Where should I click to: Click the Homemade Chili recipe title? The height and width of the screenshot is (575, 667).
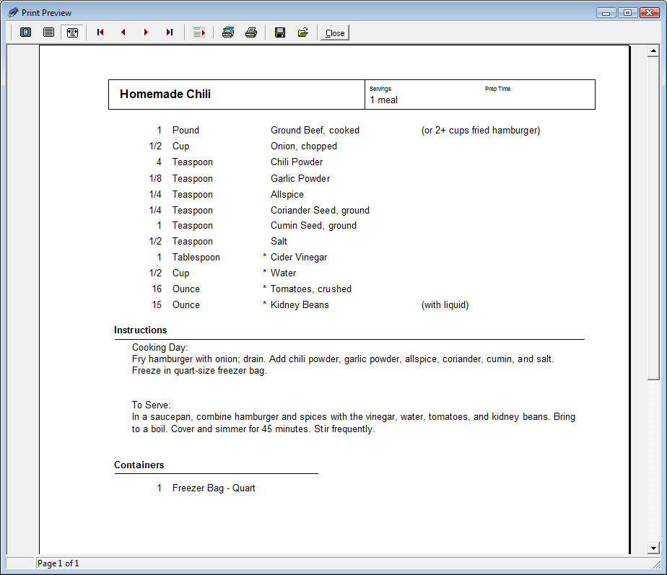(x=165, y=95)
